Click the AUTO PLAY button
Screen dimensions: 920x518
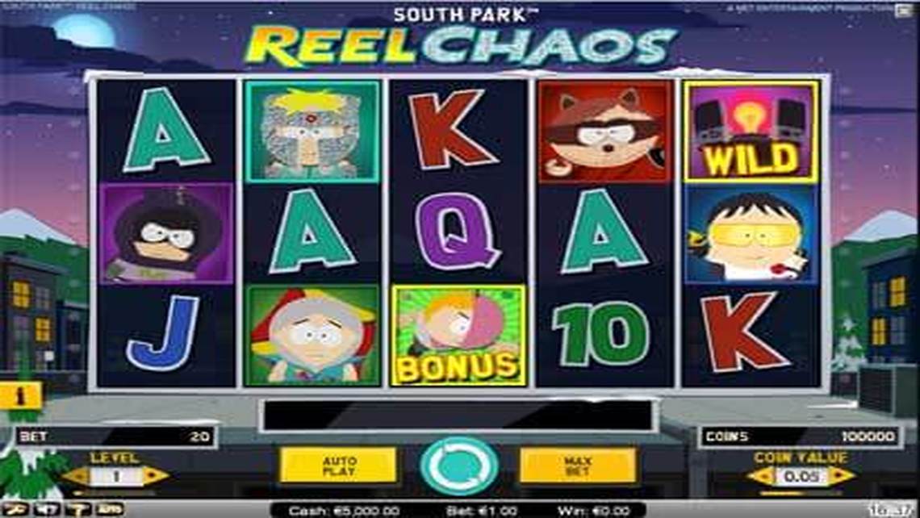click(339, 466)
